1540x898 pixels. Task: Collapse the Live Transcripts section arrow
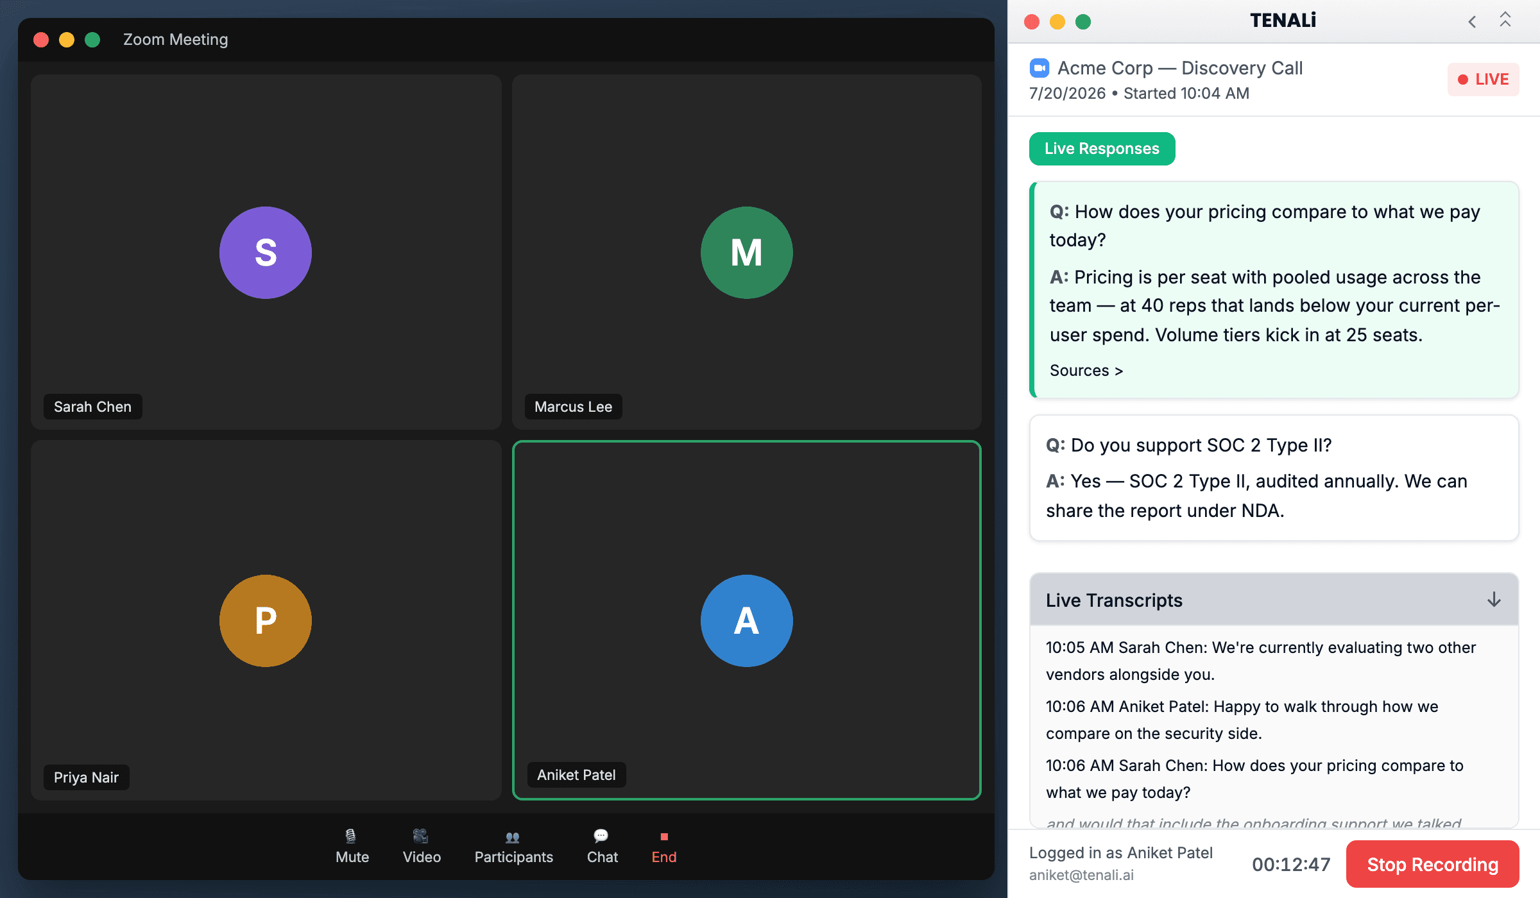(1494, 600)
